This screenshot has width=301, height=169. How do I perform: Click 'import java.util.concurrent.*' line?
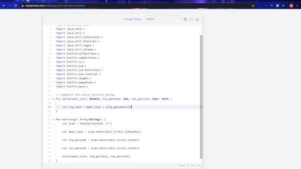(x=79, y=37)
